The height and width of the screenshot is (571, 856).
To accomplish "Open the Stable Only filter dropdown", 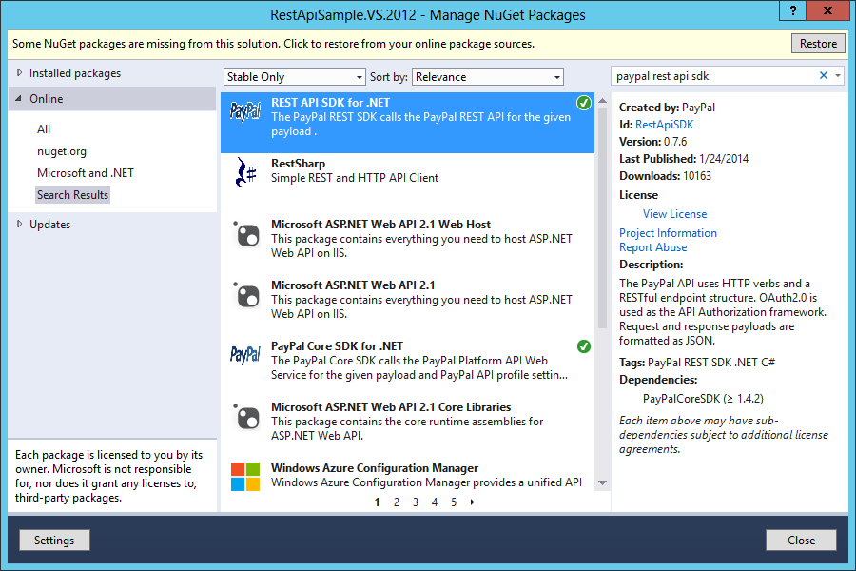I will coord(294,77).
